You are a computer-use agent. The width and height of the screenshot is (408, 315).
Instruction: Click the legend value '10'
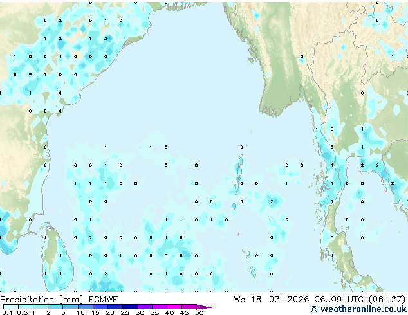(x=80, y=312)
